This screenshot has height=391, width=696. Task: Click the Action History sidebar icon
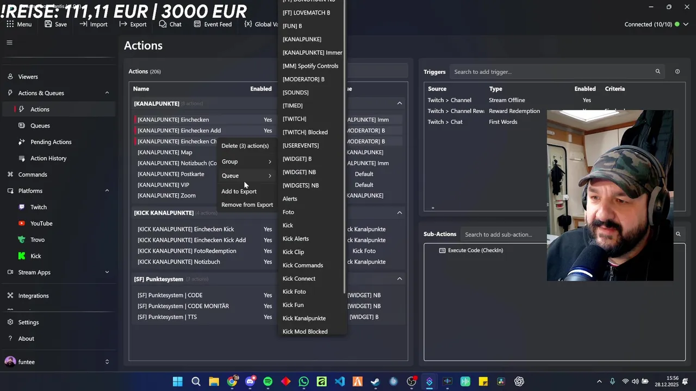point(22,158)
